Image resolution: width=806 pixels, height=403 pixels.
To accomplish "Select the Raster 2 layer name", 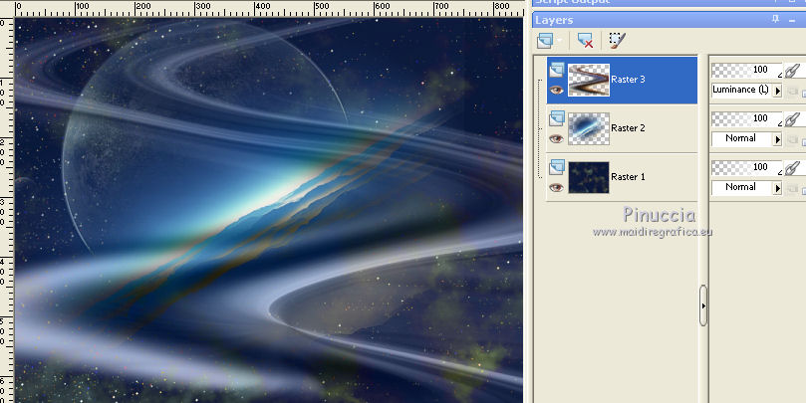I will coord(628,127).
